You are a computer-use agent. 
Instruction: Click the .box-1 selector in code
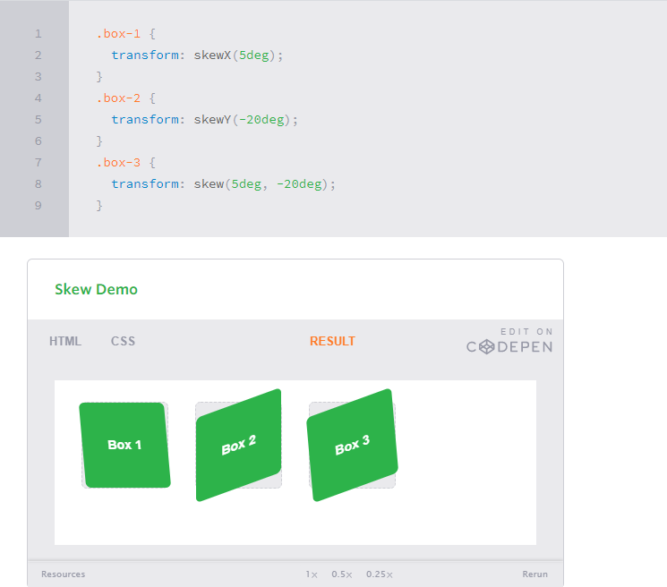click(118, 34)
